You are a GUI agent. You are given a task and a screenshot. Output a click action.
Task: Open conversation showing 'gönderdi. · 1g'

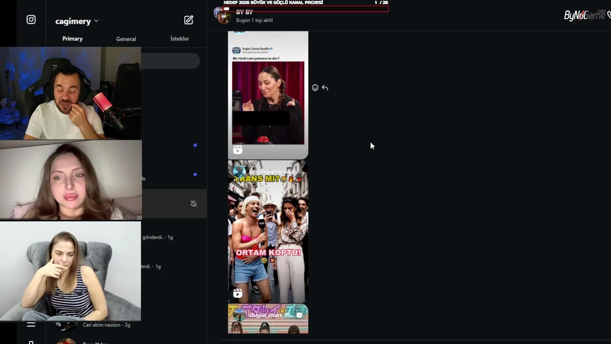click(158, 237)
